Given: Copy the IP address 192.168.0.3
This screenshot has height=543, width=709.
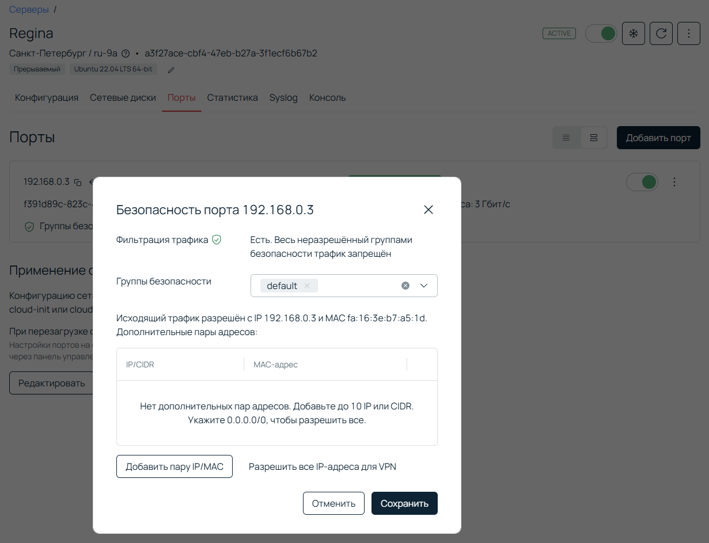Looking at the screenshot, I should (78, 181).
